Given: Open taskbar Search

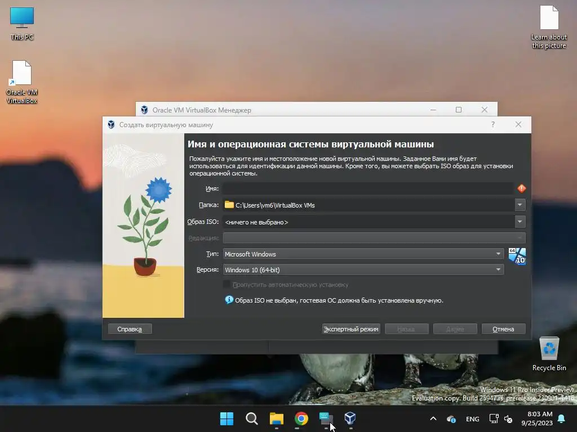Looking at the screenshot, I should [252, 418].
